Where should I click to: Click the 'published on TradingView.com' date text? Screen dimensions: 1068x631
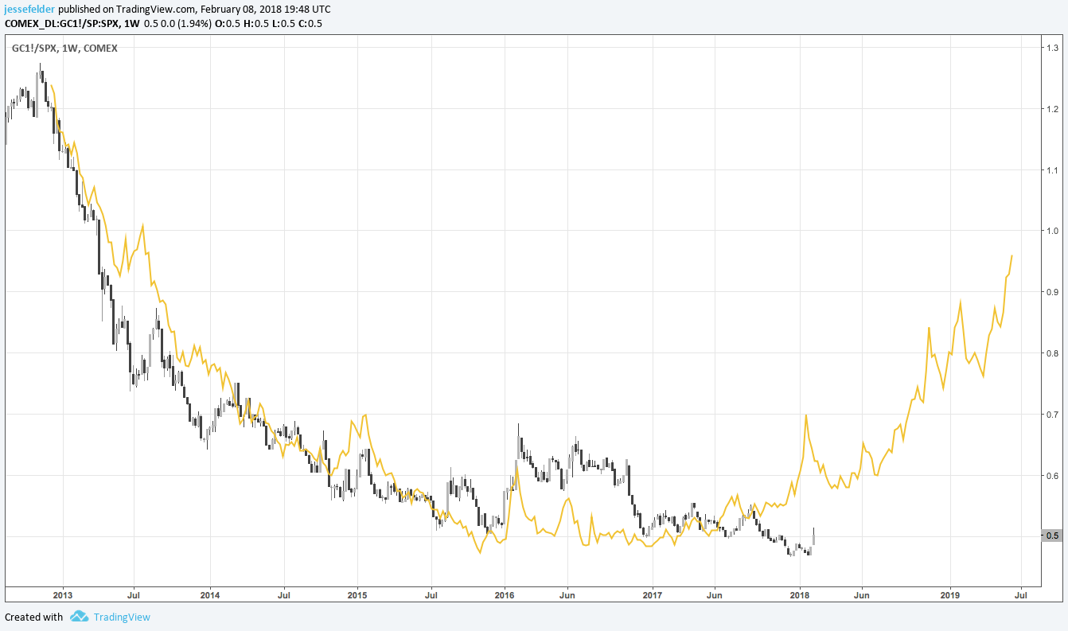tap(194, 10)
